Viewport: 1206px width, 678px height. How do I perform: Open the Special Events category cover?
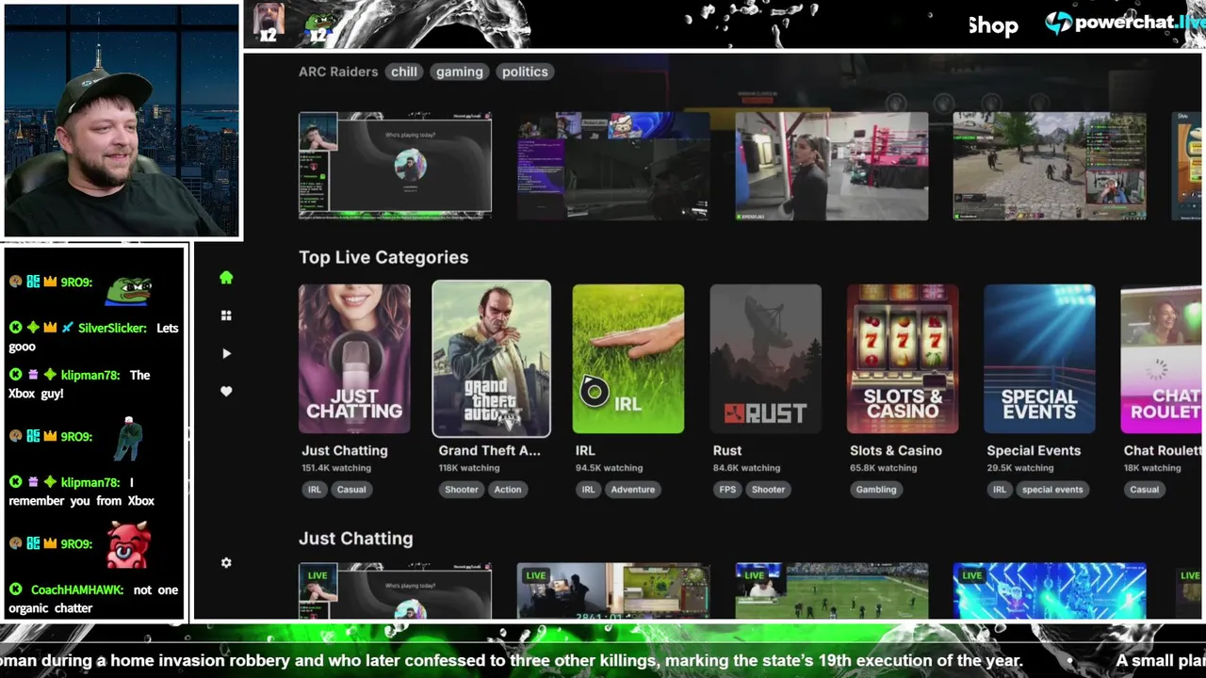click(1039, 359)
